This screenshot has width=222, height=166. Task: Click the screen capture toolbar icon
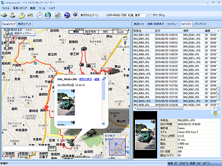(x=58, y=15)
